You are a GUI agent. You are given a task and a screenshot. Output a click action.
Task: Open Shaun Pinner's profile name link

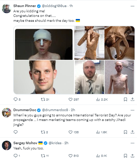coord(25,6)
